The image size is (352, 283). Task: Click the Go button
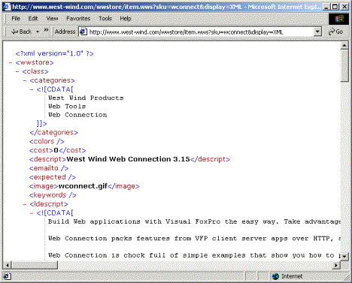tap(335, 32)
